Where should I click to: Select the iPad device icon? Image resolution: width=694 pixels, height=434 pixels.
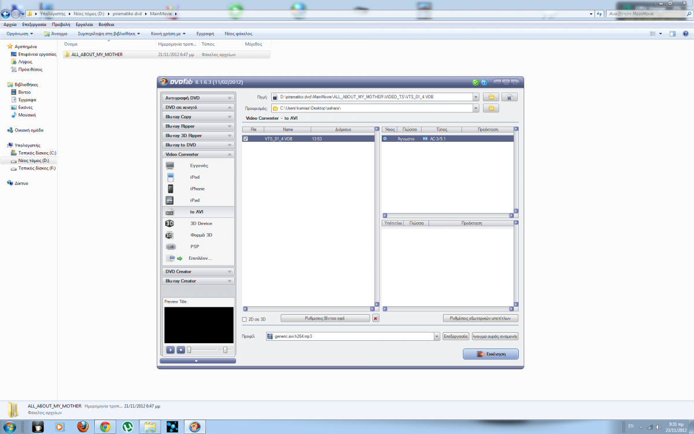169,200
